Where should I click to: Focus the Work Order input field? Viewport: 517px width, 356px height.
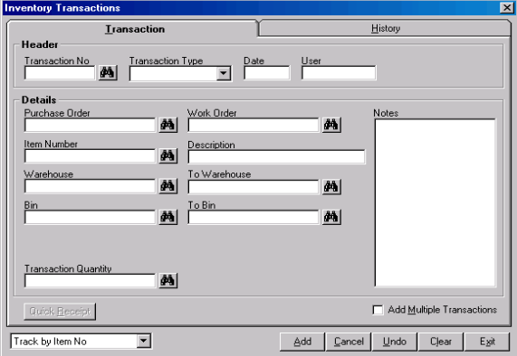point(254,125)
